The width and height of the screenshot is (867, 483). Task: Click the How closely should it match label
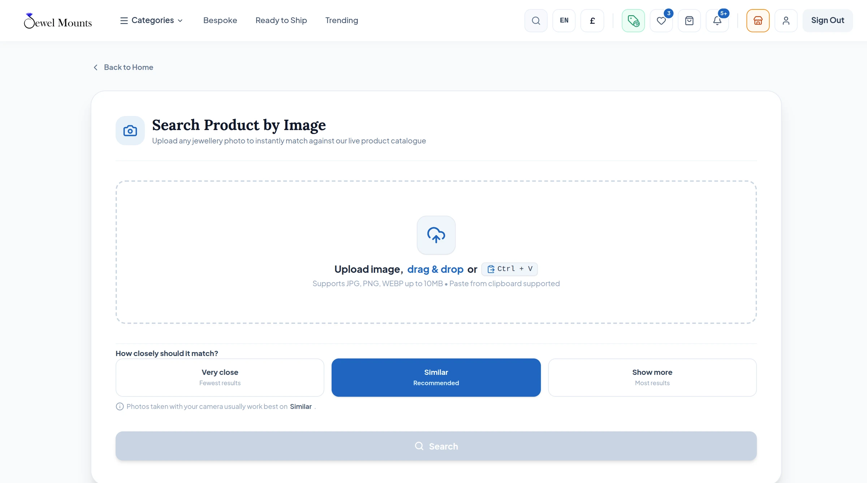point(167,353)
